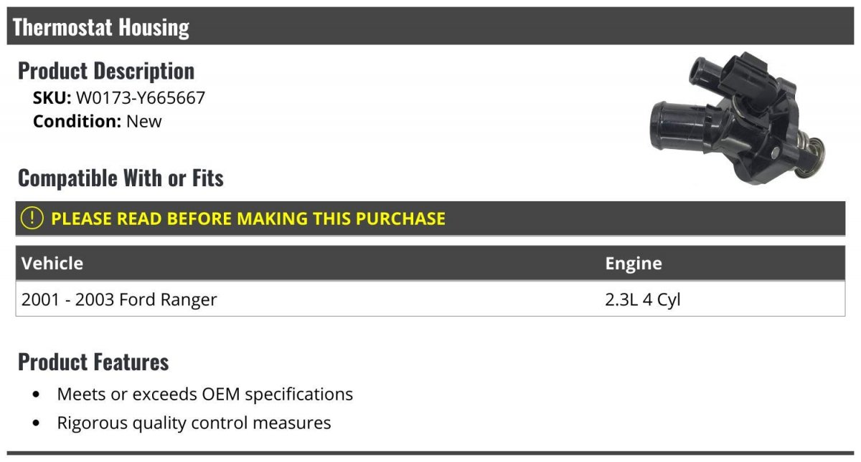861x462 pixels.
Task: Click the Thermostat Housing title bar
Action: 430,27
